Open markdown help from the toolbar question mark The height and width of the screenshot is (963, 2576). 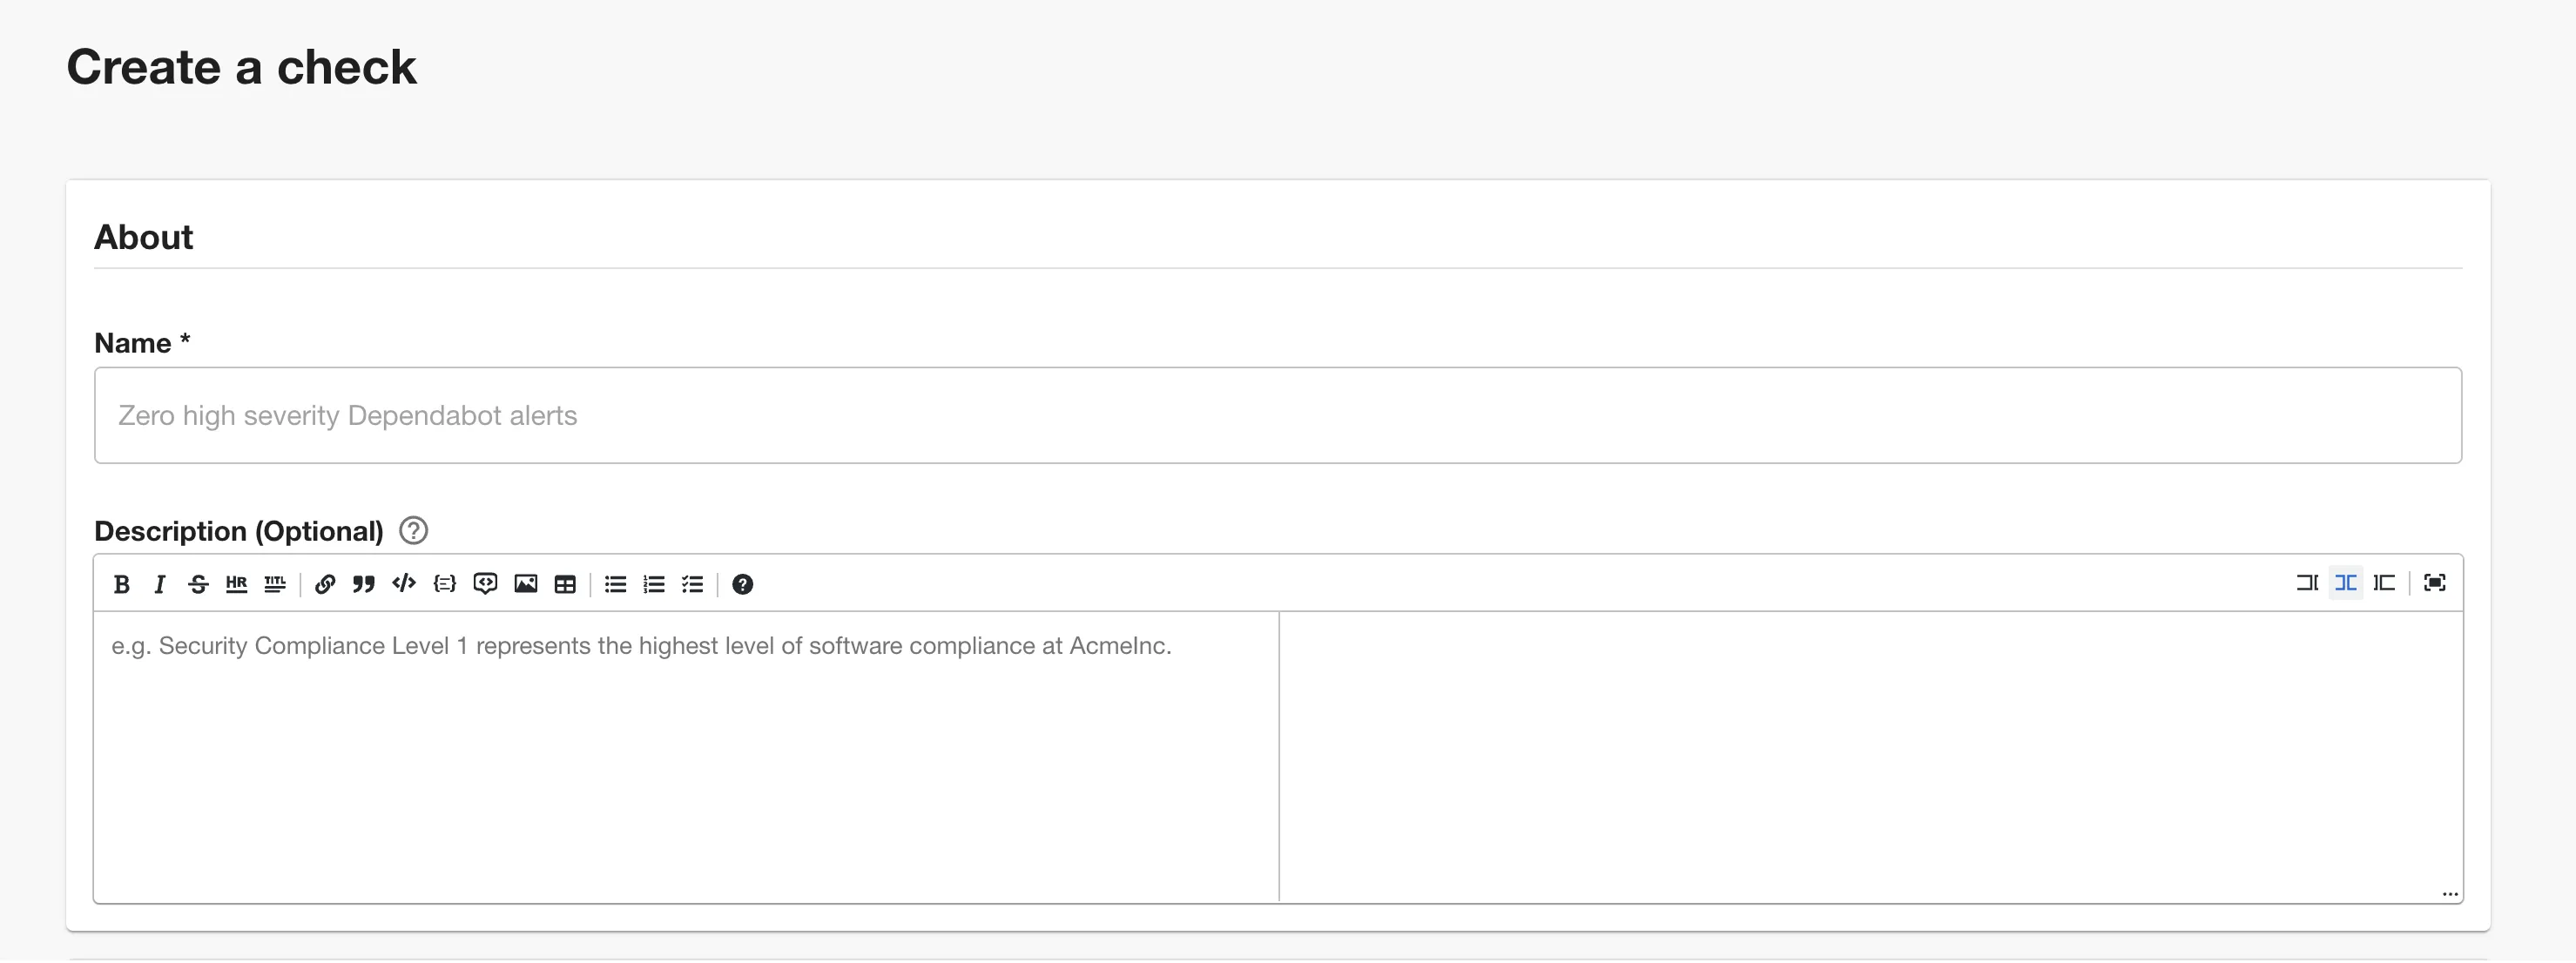[742, 584]
